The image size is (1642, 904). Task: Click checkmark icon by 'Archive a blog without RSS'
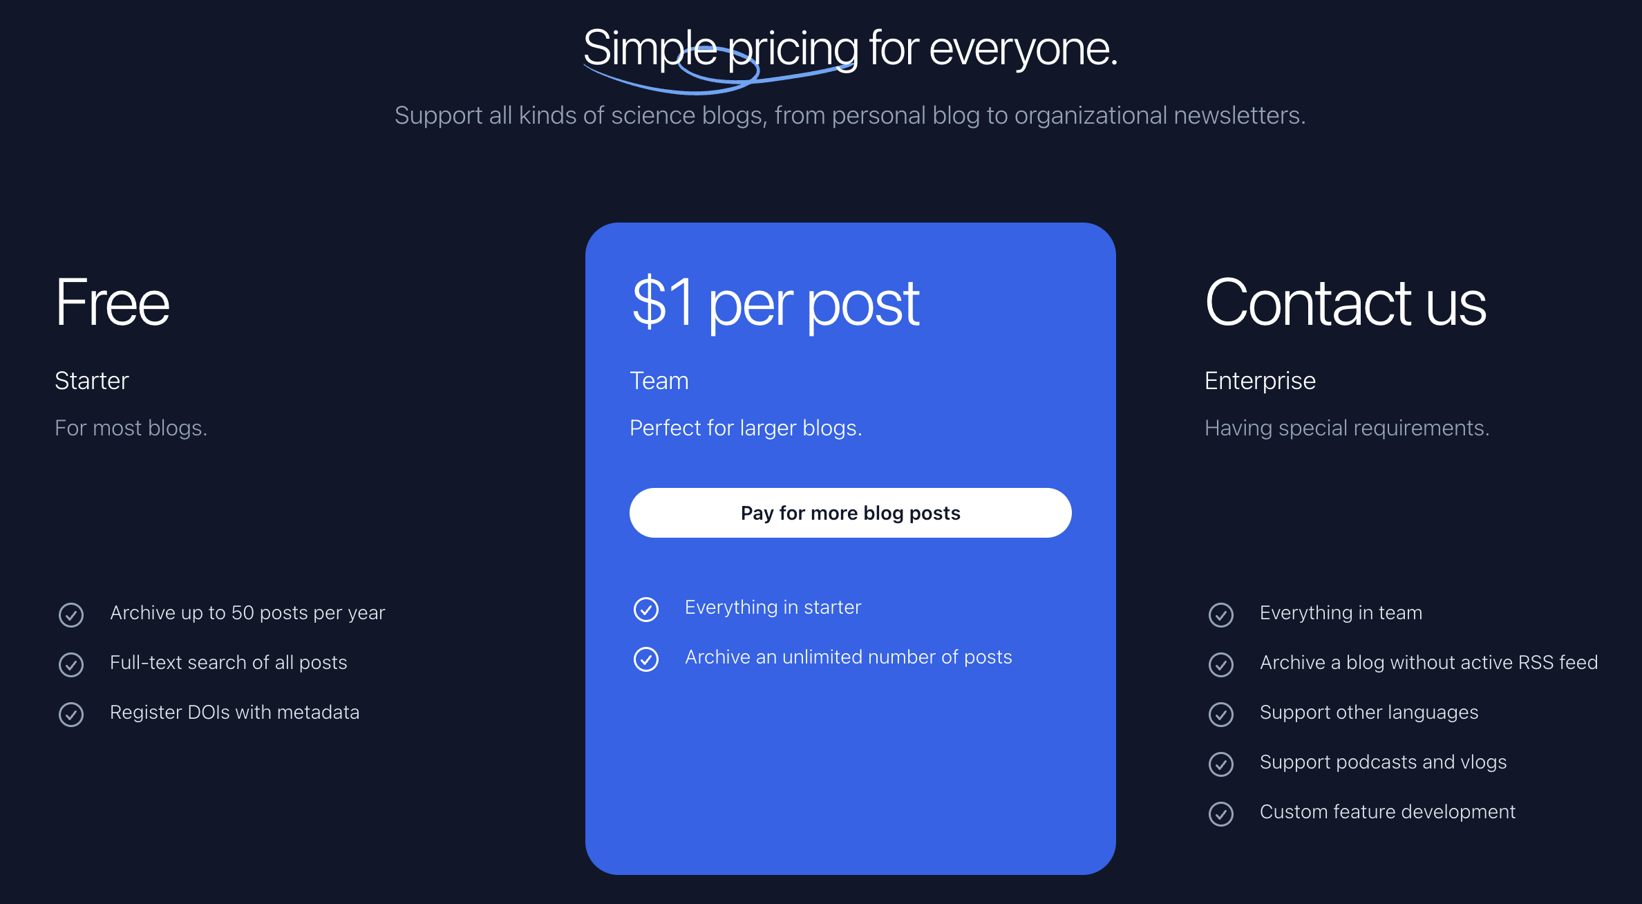tap(1221, 664)
